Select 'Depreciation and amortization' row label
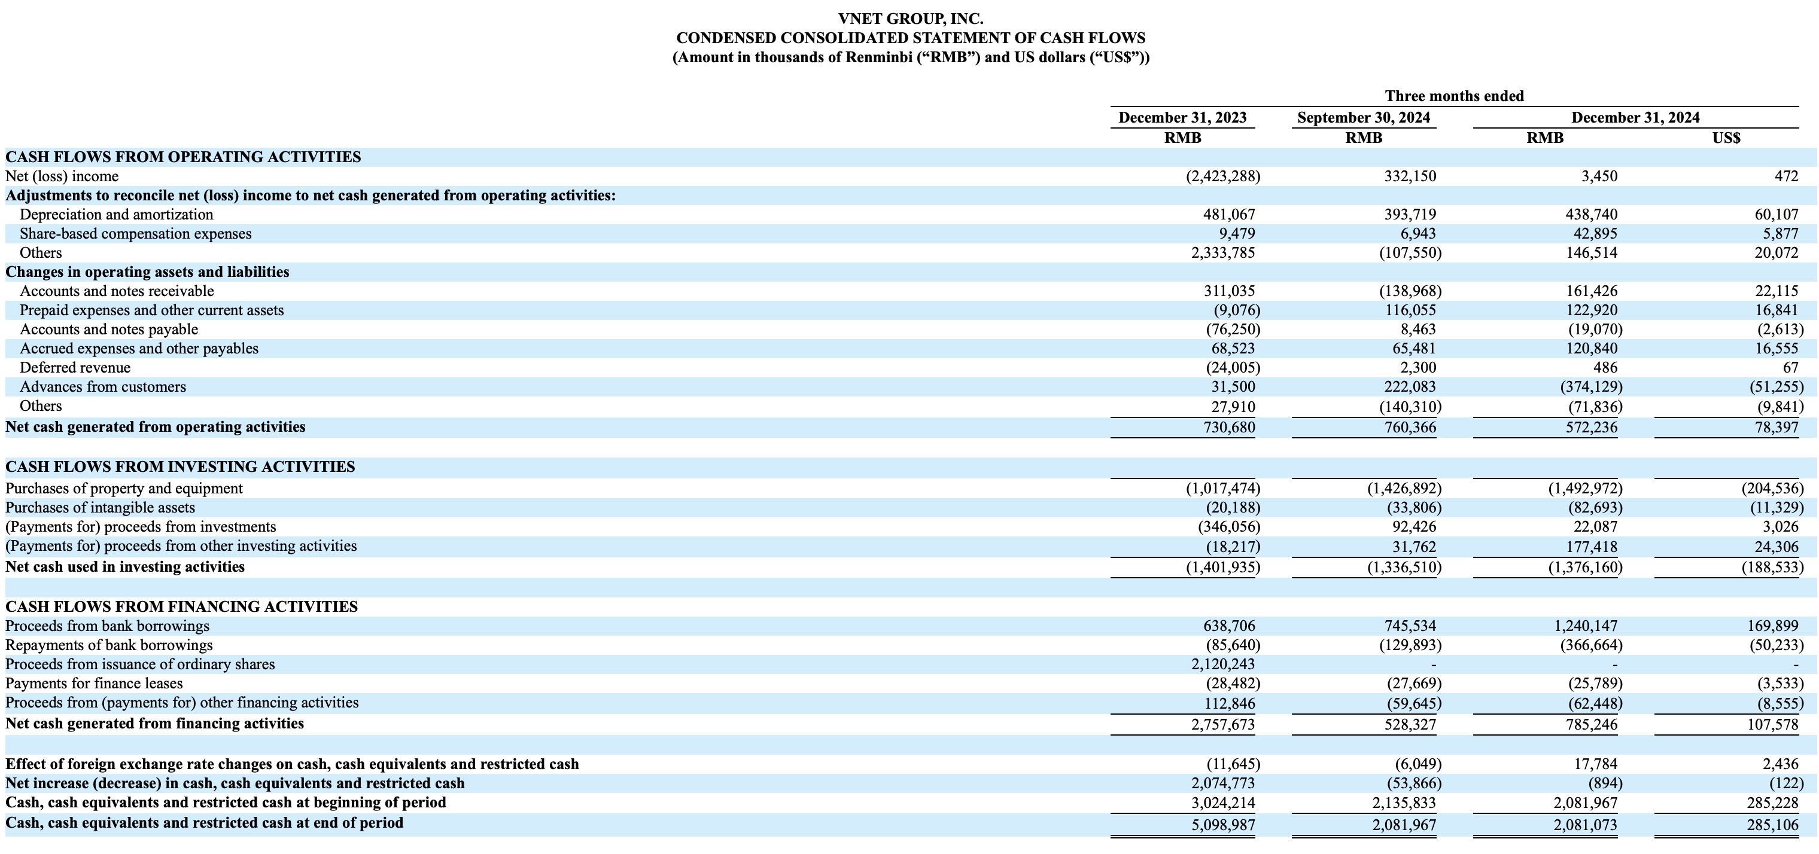The height and width of the screenshot is (854, 1819). point(117,215)
